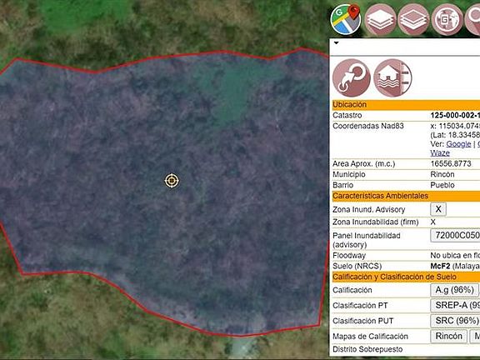
Task: Select the Area Aprox. (m.c.) label
Action: [363, 164]
